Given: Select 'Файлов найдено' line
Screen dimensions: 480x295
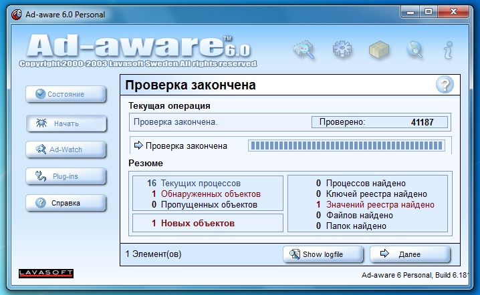Looking at the screenshot, I should [354, 216].
